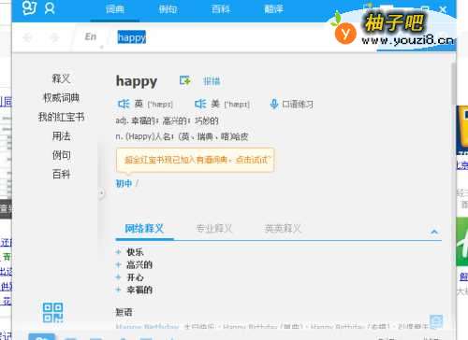The height and width of the screenshot is (340, 468).
Task: Expand the 快乐 entry
Action: [119, 252]
